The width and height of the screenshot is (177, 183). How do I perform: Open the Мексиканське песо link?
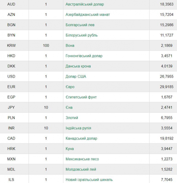82,159
